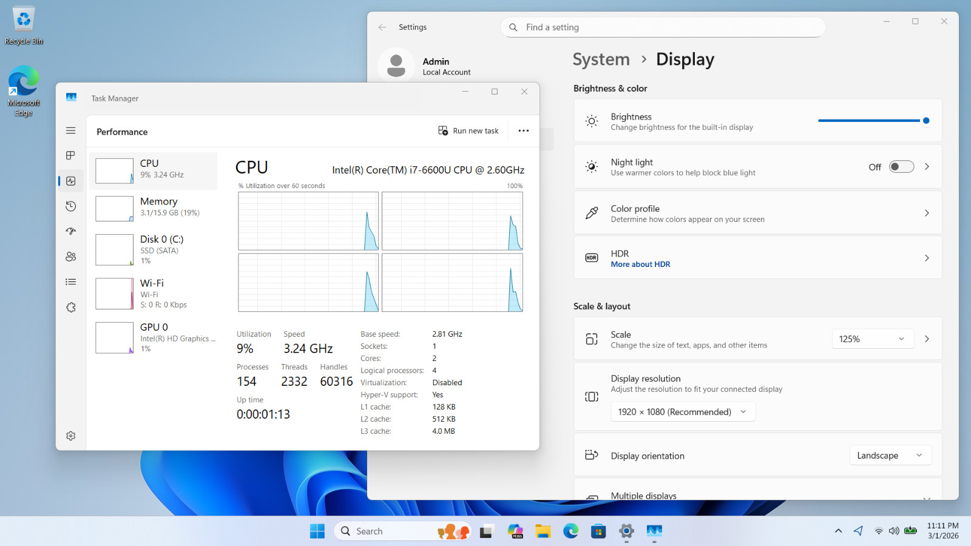Open Scale 125% dropdown

[873, 339]
